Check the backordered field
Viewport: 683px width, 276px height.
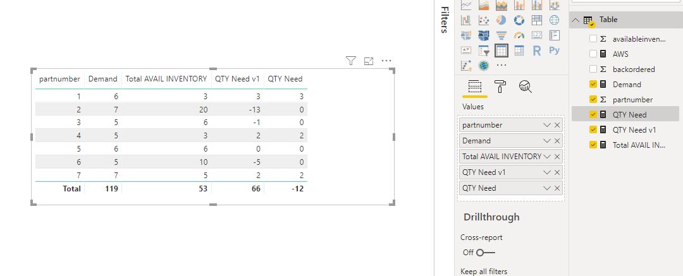593,69
